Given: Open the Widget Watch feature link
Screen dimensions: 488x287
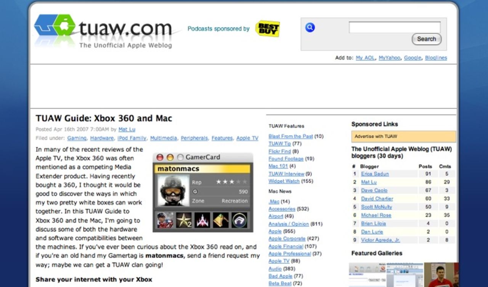Looking at the screenshot, I should click(x=284, y=181).
